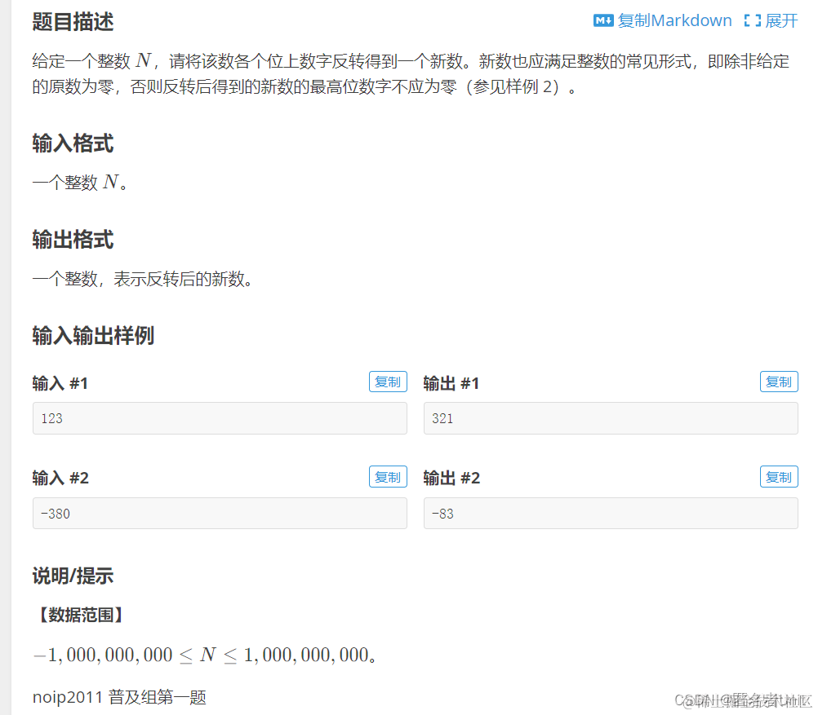Click the 说明/提示 heading
Image resolution: width=818 pixels, height=715 pixels.
[73, 576]
